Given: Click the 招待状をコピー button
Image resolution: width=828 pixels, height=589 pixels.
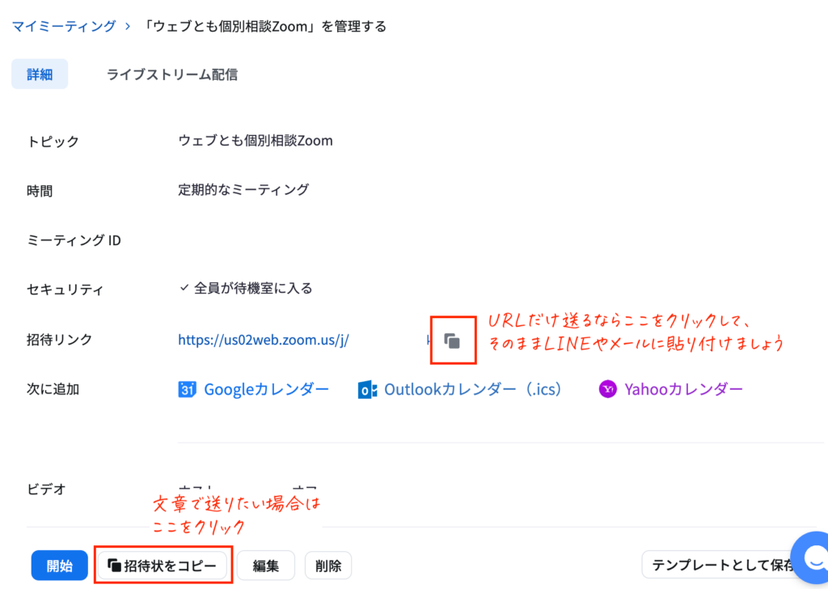Looking at the screenshot, I should pyautogui.click(x=163, y=566).
